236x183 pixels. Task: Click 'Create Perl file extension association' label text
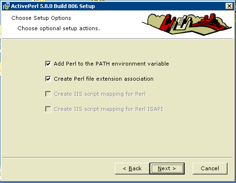click(104, 79)
